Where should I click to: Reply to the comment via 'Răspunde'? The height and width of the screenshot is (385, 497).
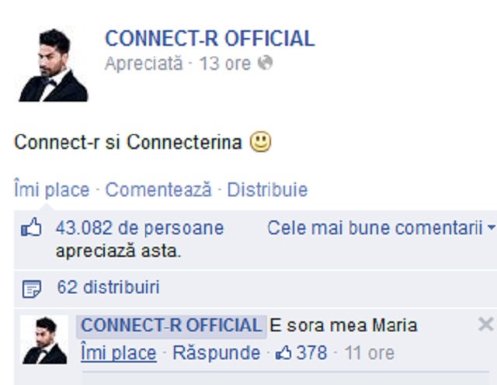click(x=216, y=353)
